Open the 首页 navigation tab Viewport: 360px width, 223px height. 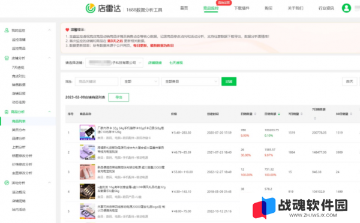[x=184, y=8]
